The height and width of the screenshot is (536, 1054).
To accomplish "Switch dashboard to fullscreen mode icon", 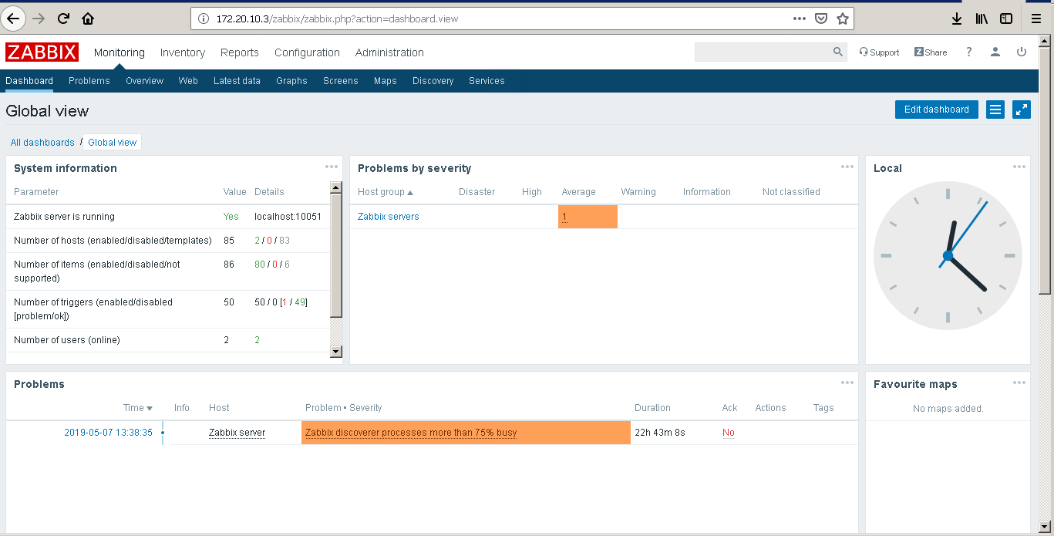I will (1022, 110).
